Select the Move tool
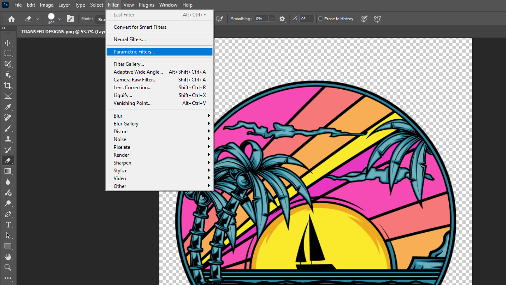Image resolution: width=506 pixels, height=285 pixels. 8,43
